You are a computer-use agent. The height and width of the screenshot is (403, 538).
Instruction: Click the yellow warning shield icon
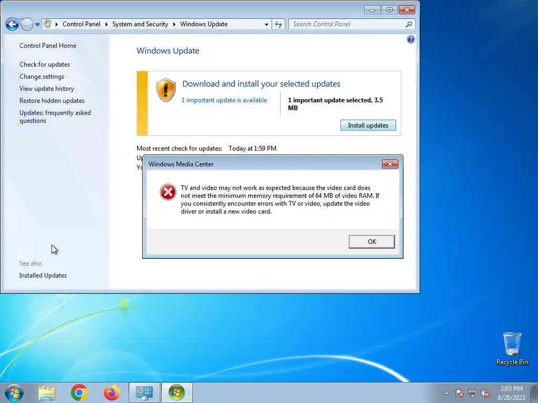pos(165,90)
